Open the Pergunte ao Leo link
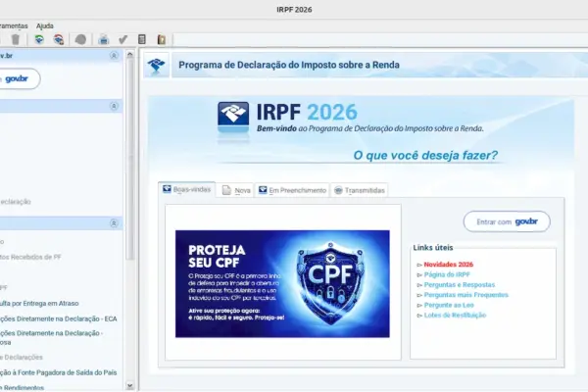 pyautogui.click(x=449, y=305)
